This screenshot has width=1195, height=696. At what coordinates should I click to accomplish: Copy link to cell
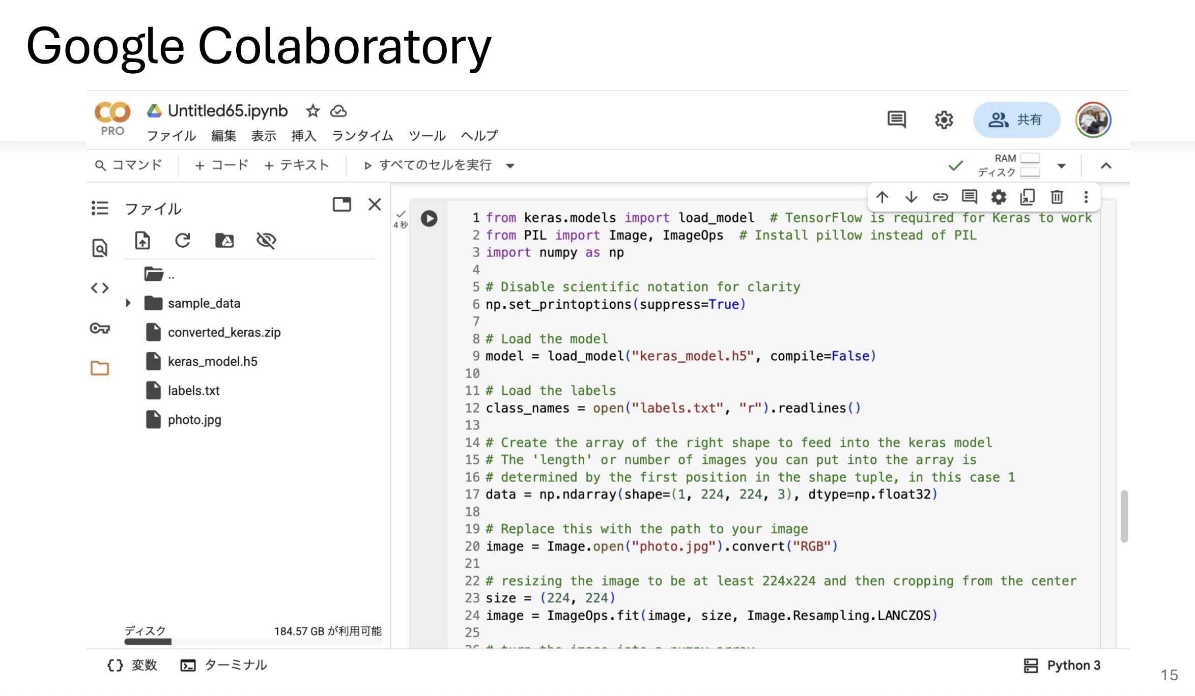click(940, 197)
